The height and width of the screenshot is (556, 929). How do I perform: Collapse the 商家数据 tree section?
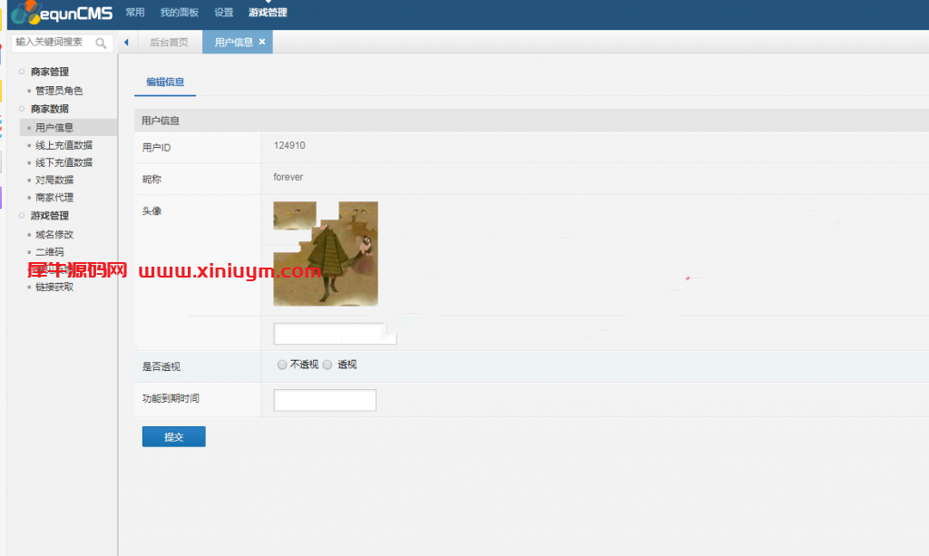[x=22, y=109]
